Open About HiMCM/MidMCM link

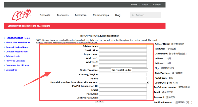point(18,42)
